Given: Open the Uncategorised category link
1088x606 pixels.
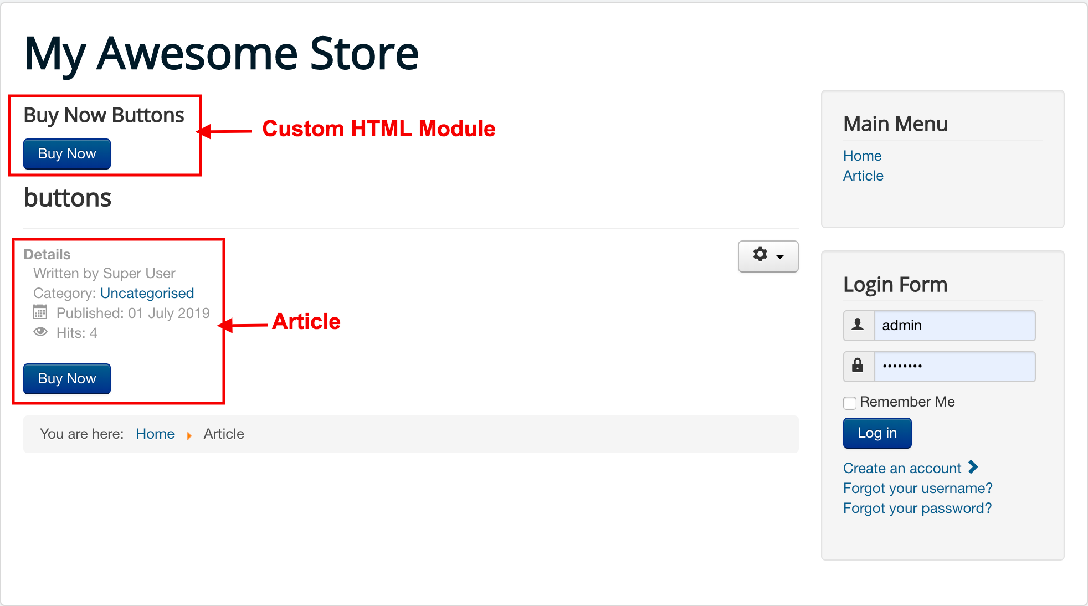Looking at the screenshot, I should tap(147, 293).
